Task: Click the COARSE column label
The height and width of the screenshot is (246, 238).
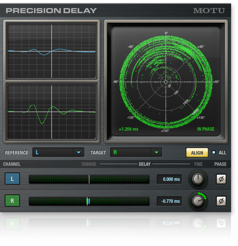Action: pos(89,164)
